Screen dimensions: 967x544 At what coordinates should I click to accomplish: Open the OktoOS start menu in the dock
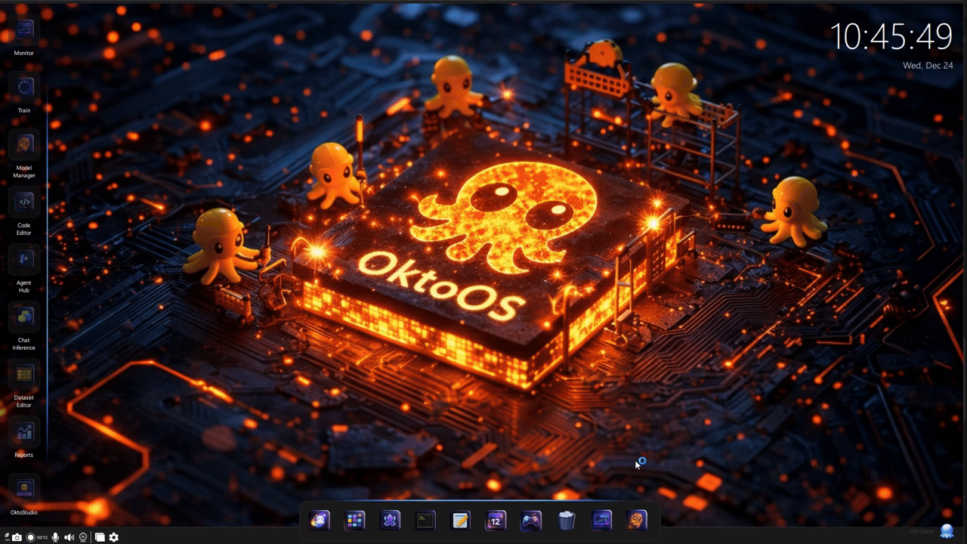click(x=320, y=520)
